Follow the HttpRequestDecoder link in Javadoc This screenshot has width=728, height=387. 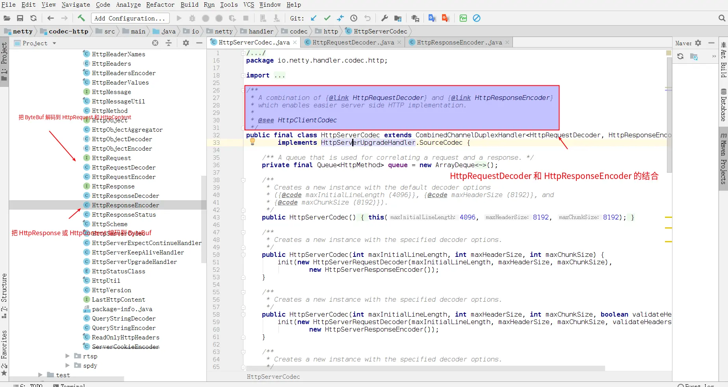pos(388,98)
